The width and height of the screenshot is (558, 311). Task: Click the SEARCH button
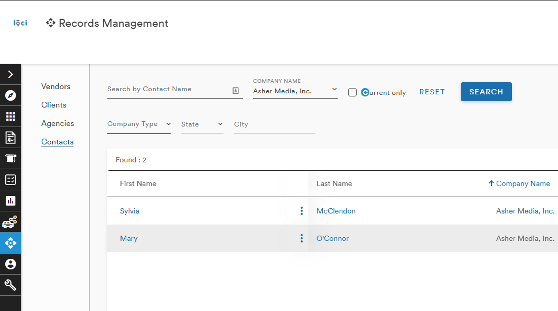point(486,92)
